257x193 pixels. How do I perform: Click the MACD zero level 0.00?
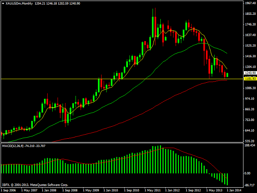tap(248, 173)
